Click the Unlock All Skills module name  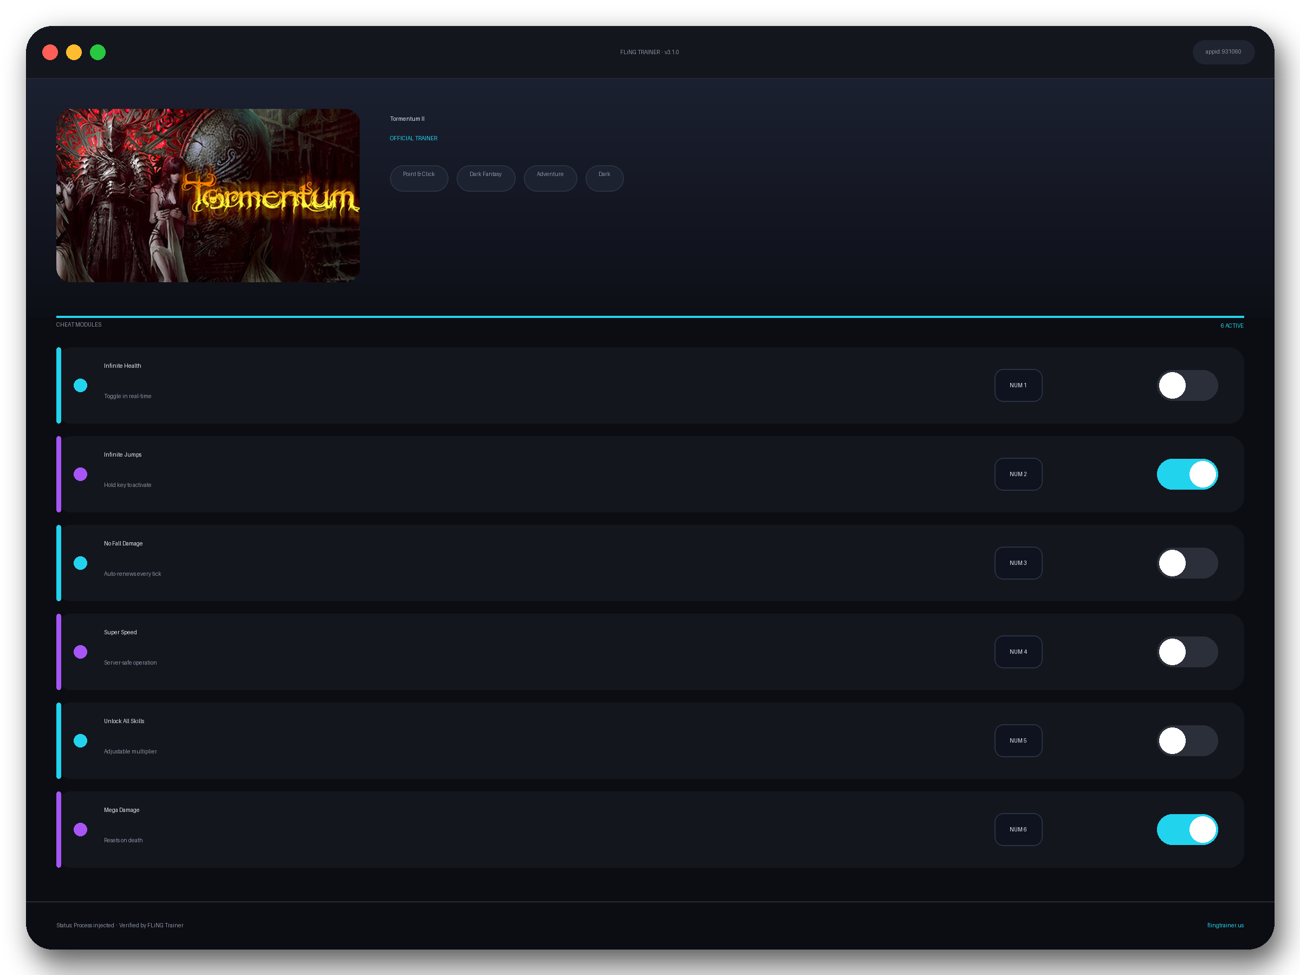click(123, 720)
